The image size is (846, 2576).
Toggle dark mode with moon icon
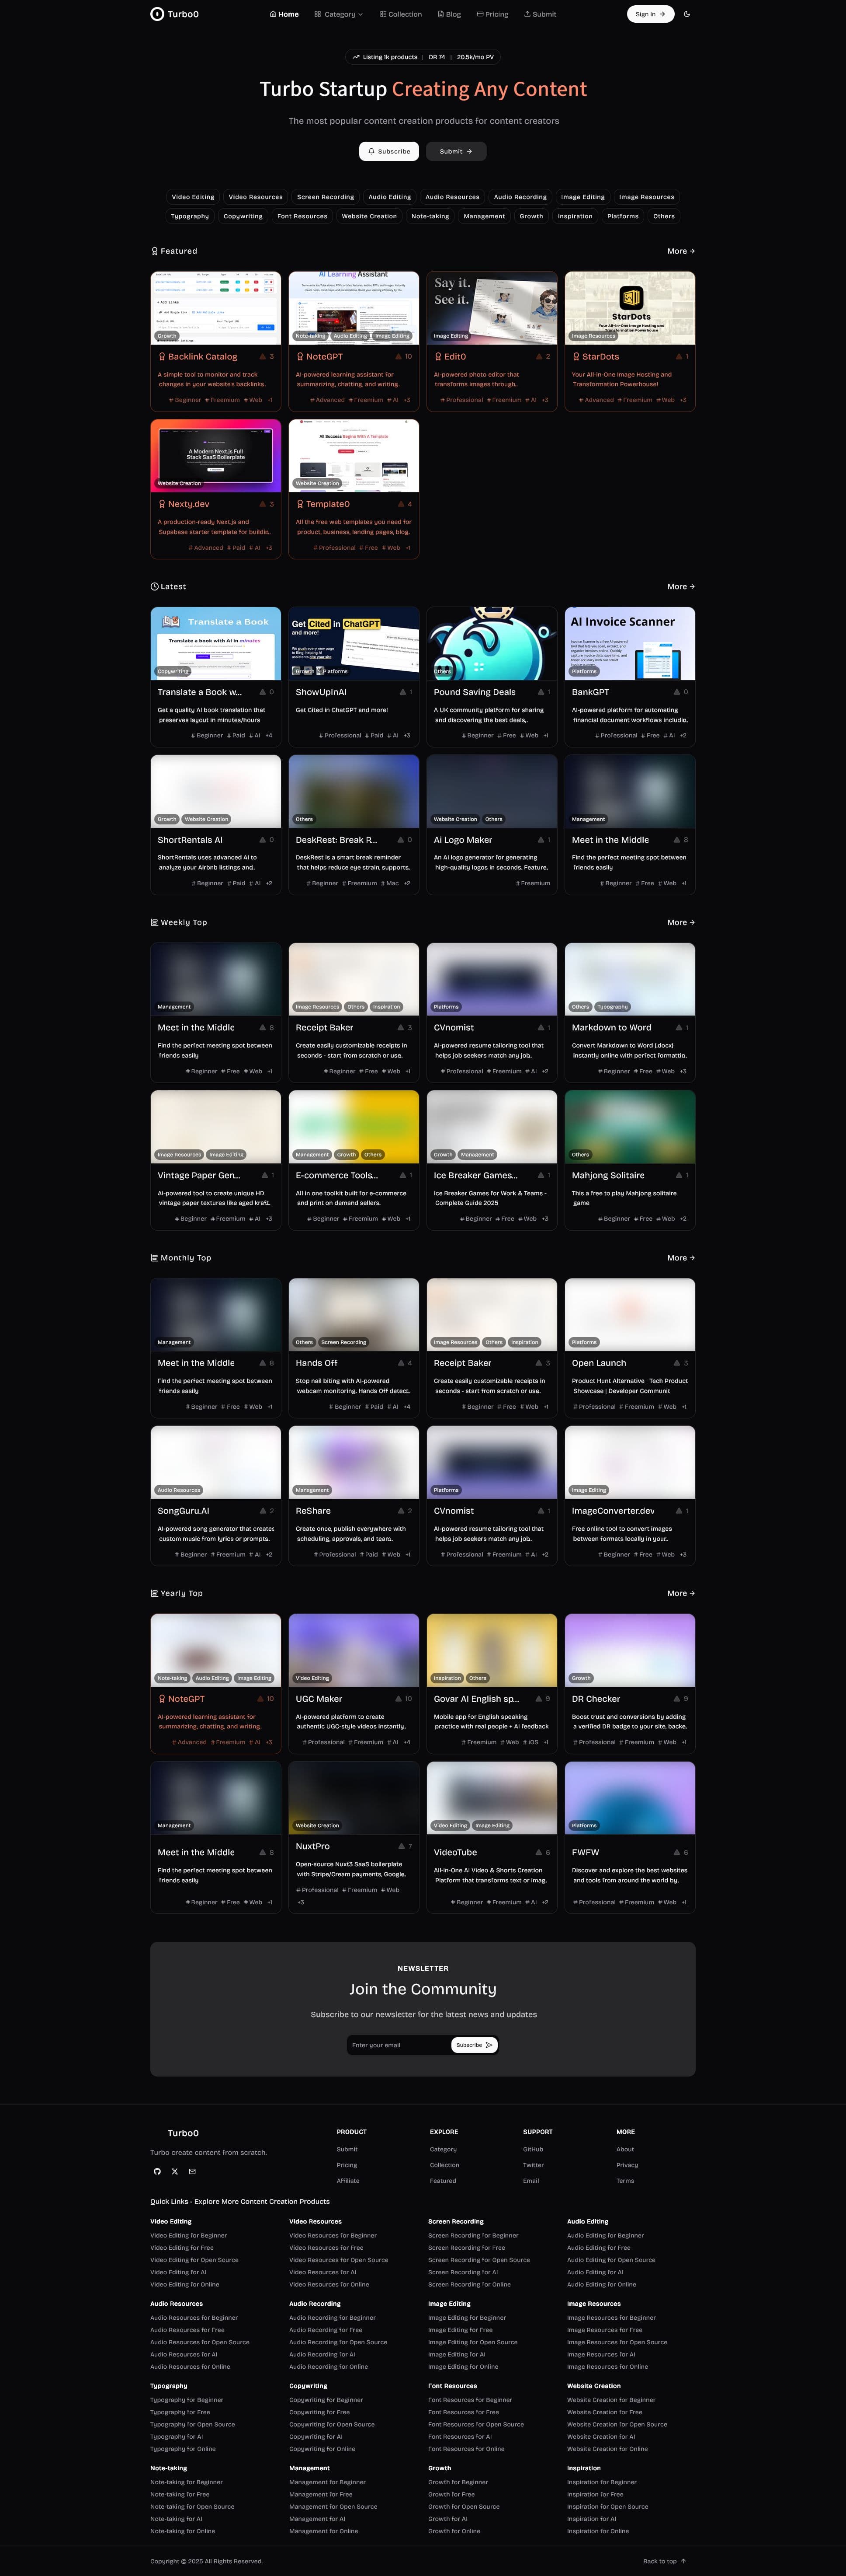tap(687, 14)
